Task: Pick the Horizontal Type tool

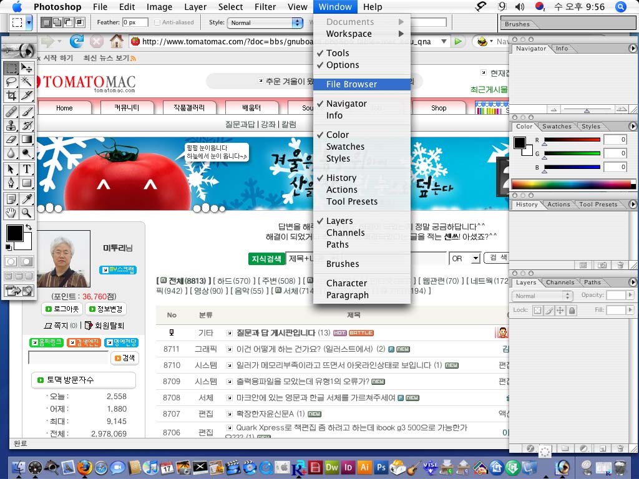Action: (27, 169)
